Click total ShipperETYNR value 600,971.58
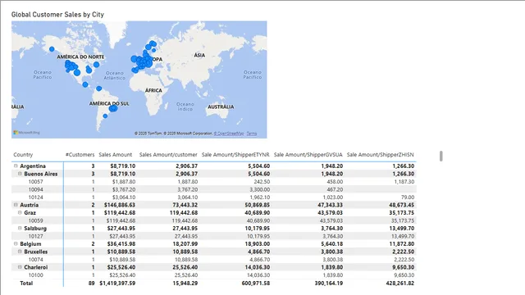This screenshot has height=295, width=525. 255,283
